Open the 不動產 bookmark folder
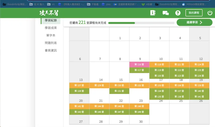This screenshot has height=127, width=215. [x=93, y=4]
